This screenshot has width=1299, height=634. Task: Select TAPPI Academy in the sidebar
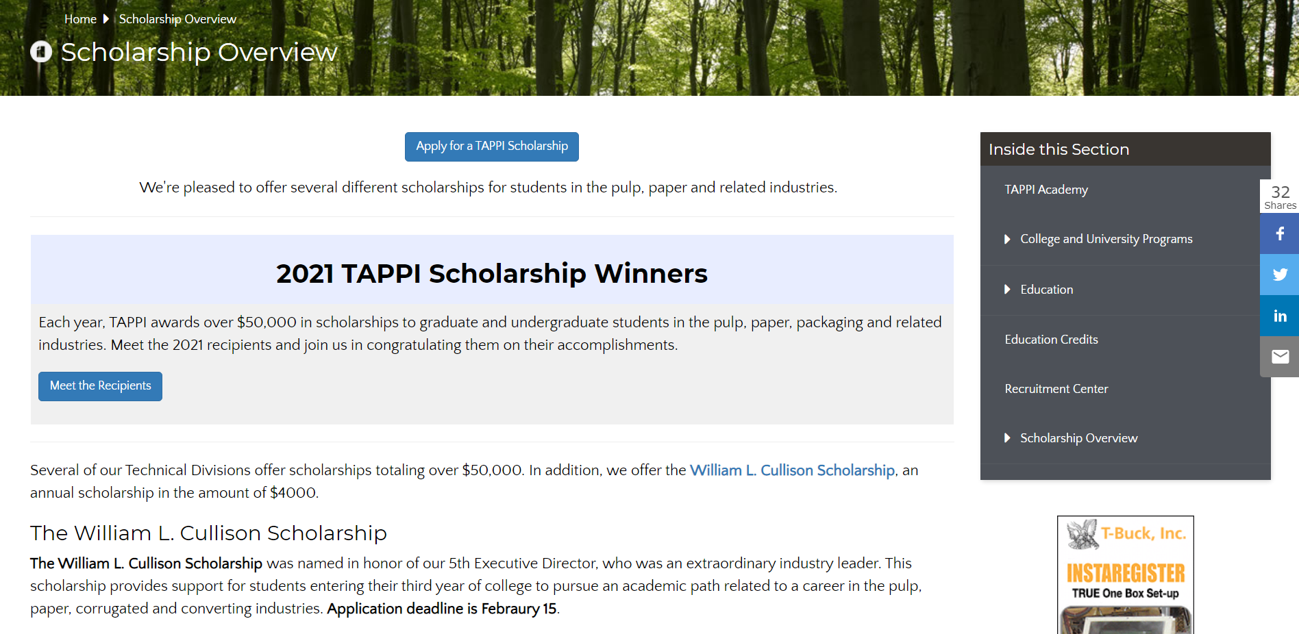[x=1046, y=190]
